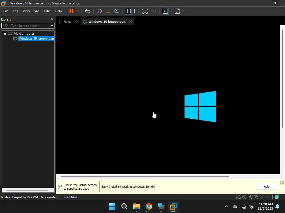Open the View menu
285x213 pixels.
coord(26,11)
